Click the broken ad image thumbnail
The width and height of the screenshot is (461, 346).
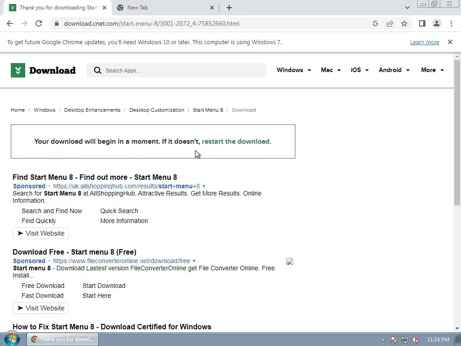point(290,261)
